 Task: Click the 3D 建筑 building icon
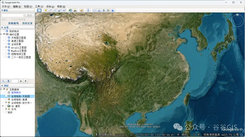click(x=9, y=106)
